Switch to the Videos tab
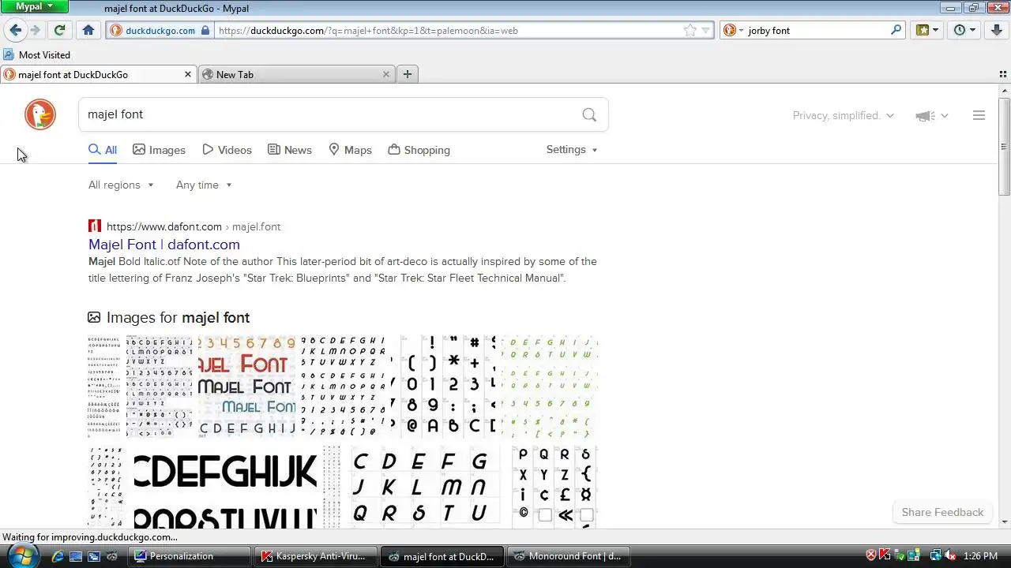This screenshot has width=1011, height=568. click(x=227, y=150)
